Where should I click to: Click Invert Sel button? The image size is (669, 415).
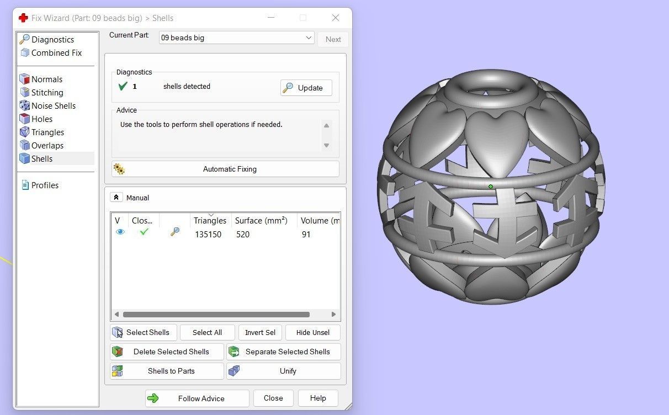[260, 332]
